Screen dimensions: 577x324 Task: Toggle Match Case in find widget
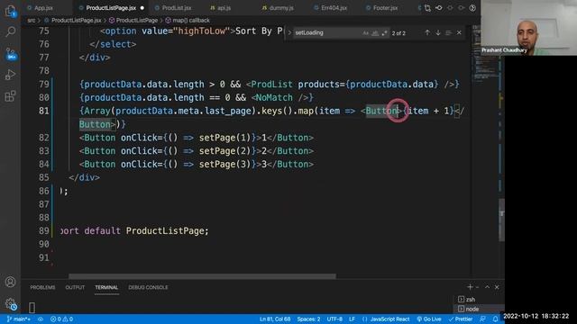pos(365,33)
